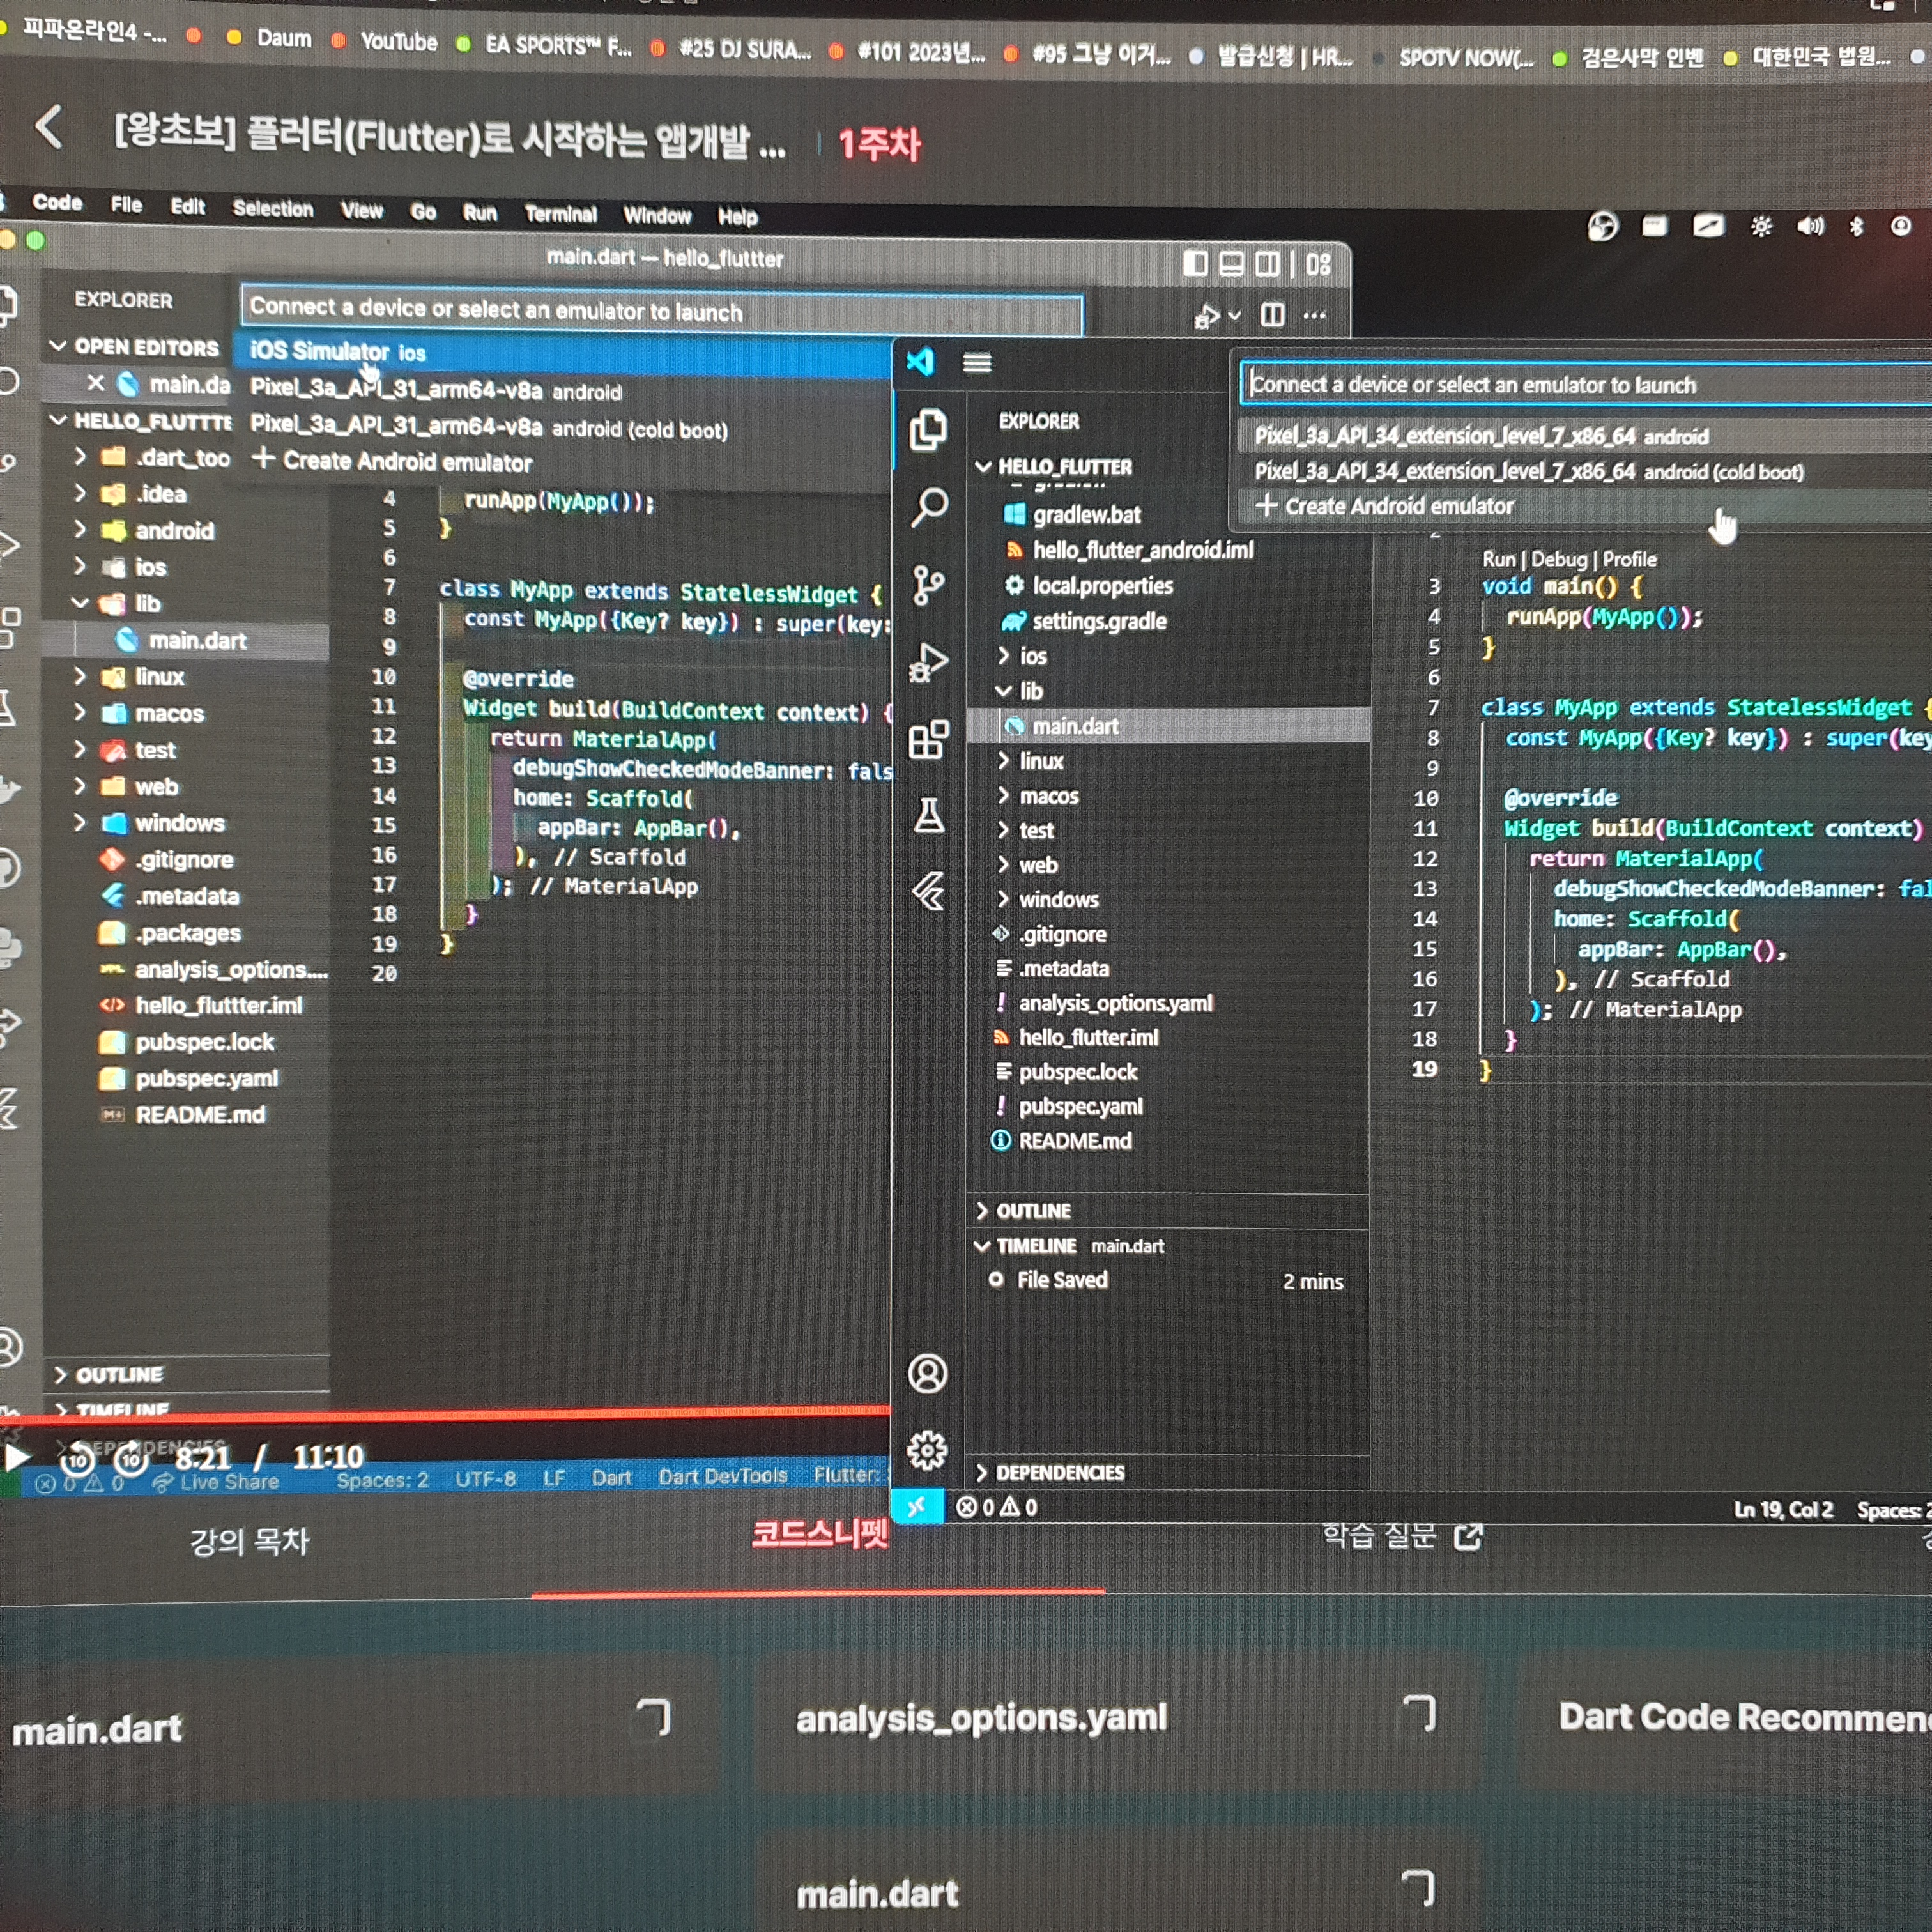The height and width of the screenshot is (1932, 1932).
Task: Seek using the red video progress bar
Action: (x=445, y=1414)
